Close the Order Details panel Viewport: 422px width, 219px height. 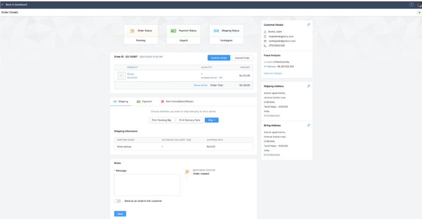click(x=419, y=12)
